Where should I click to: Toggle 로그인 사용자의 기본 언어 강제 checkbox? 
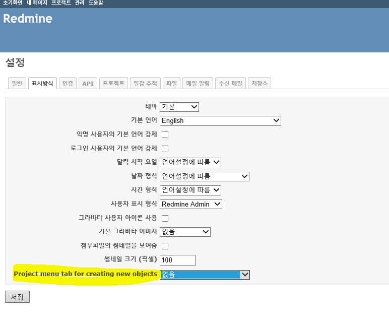click(165, 149)
